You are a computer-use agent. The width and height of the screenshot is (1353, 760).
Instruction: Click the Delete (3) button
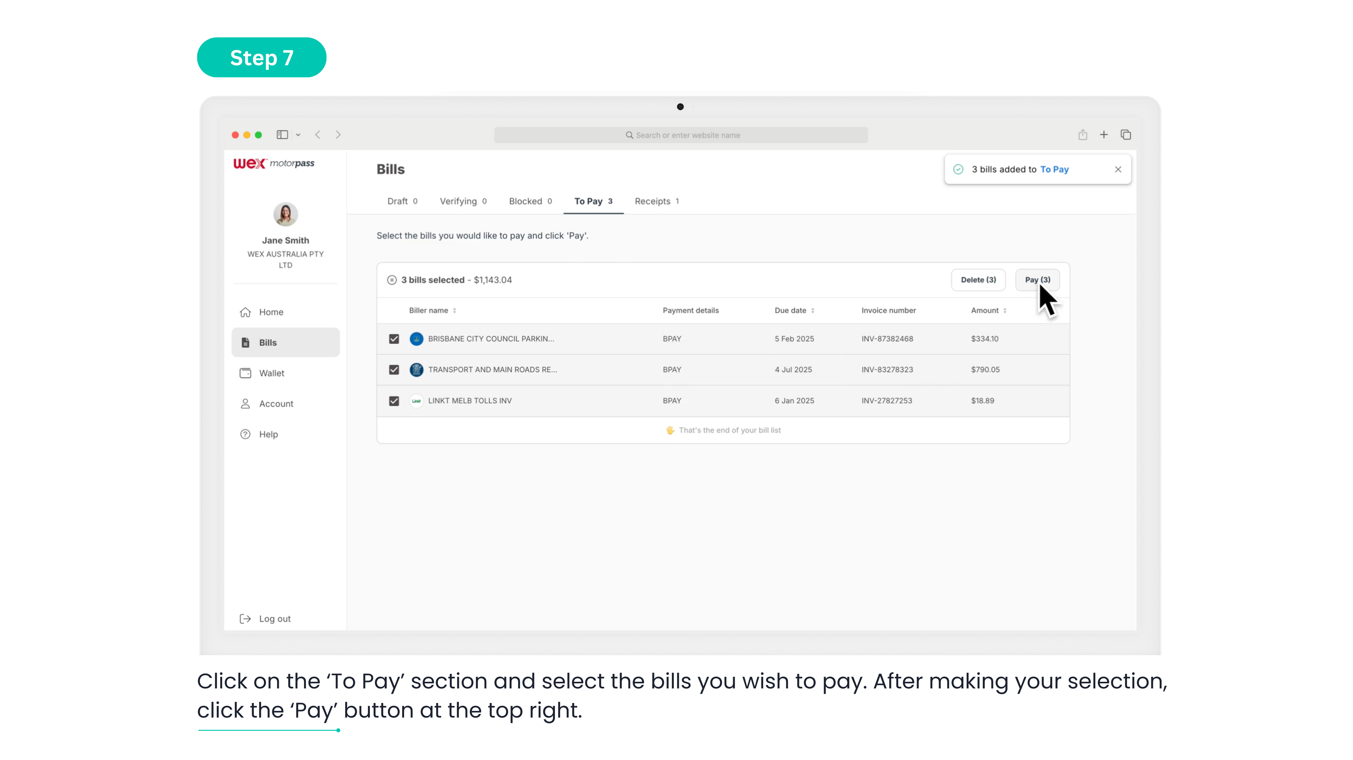coord(978,280)
